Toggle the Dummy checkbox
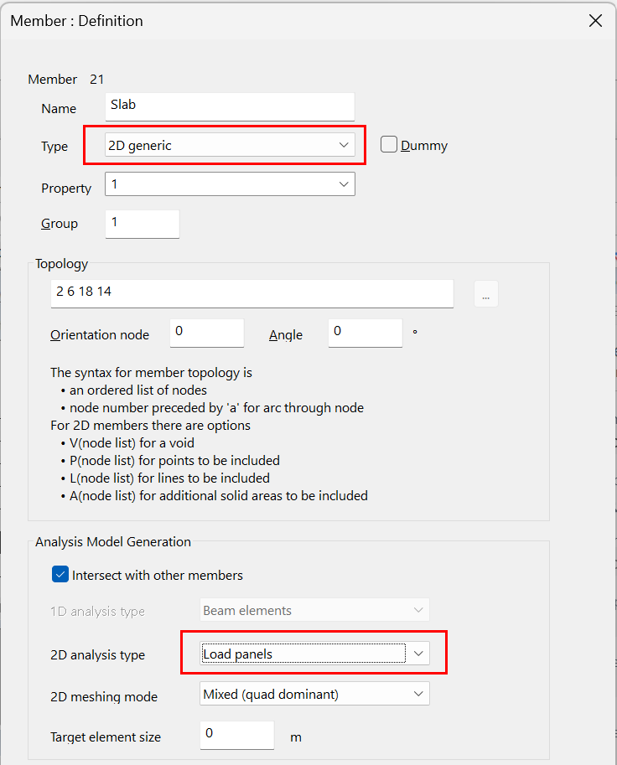 point(389,145)
